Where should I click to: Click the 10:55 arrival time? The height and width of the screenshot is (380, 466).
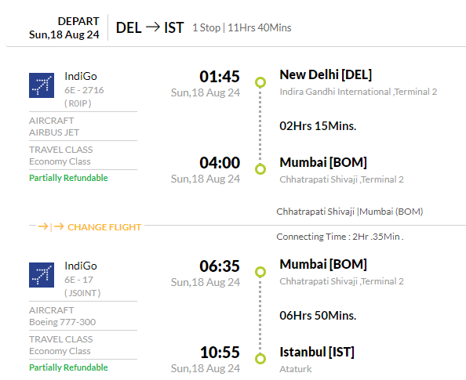pyautogui.click(x=220, y=353)
